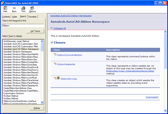Follow the Comments? link
Image resolution: width=168 pixels, height=114 pixels.
point(152,97)
